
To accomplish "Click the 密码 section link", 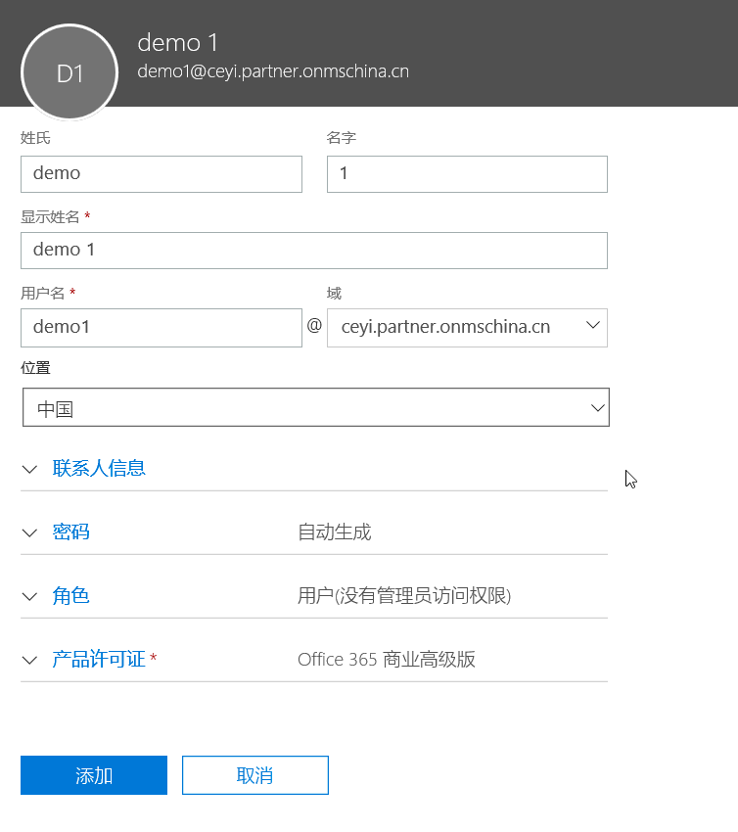I will pos(70,532).
